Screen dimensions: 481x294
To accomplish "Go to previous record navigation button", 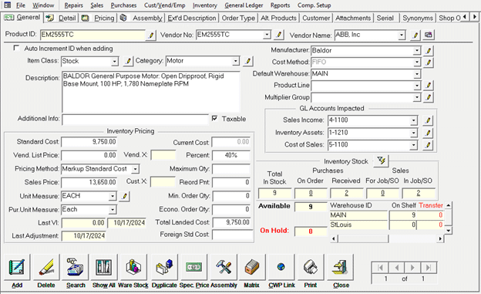I will (x=397, y=268).
